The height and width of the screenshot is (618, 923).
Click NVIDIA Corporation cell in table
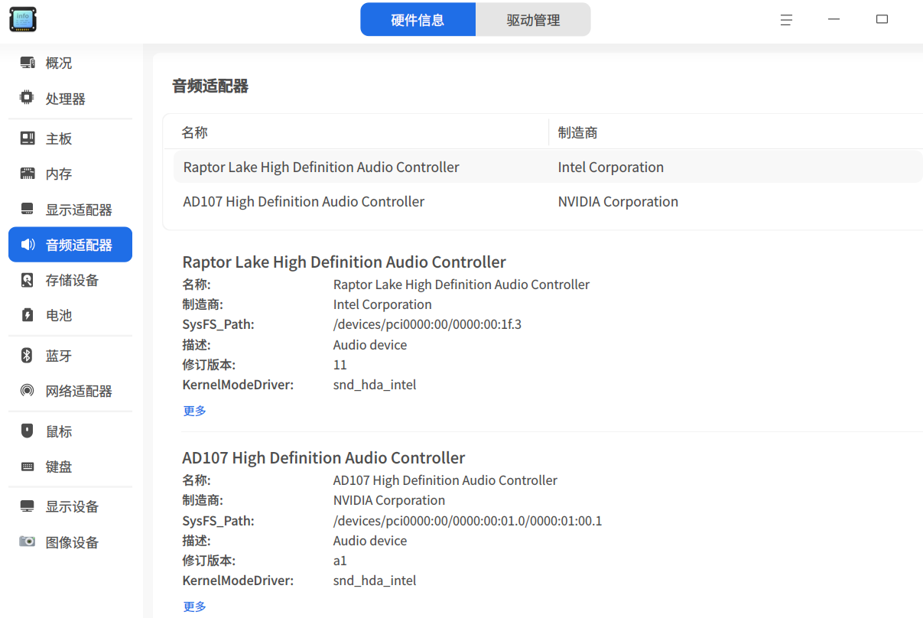618,202
